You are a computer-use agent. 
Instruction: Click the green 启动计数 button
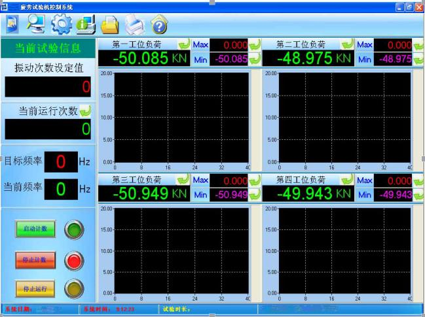click(x=35, y=229)
